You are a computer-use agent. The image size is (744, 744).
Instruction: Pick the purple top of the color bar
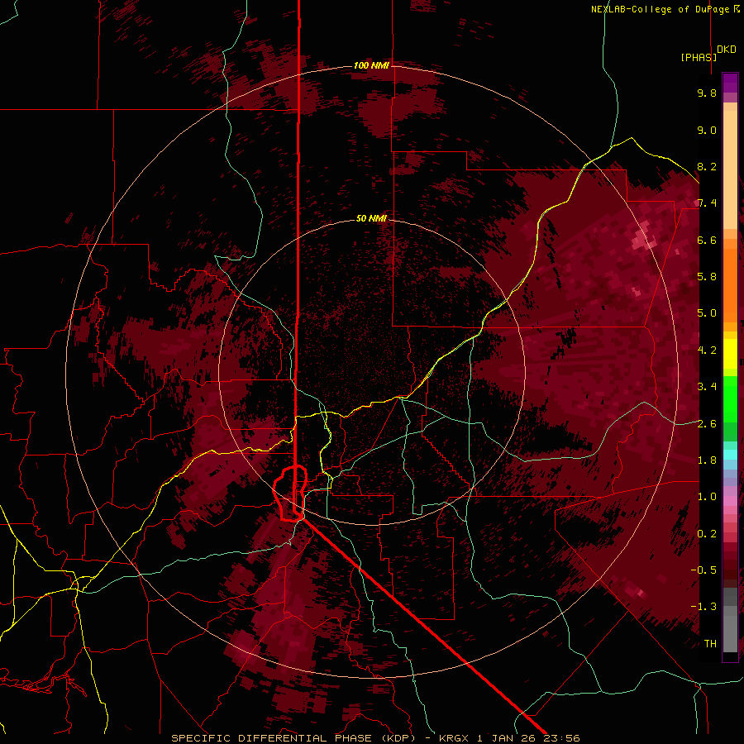tap(730, 83)
